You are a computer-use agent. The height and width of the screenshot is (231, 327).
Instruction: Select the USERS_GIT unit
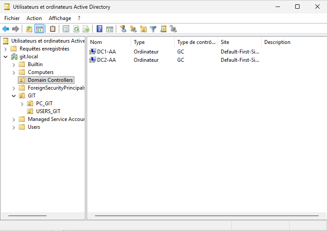48,111
